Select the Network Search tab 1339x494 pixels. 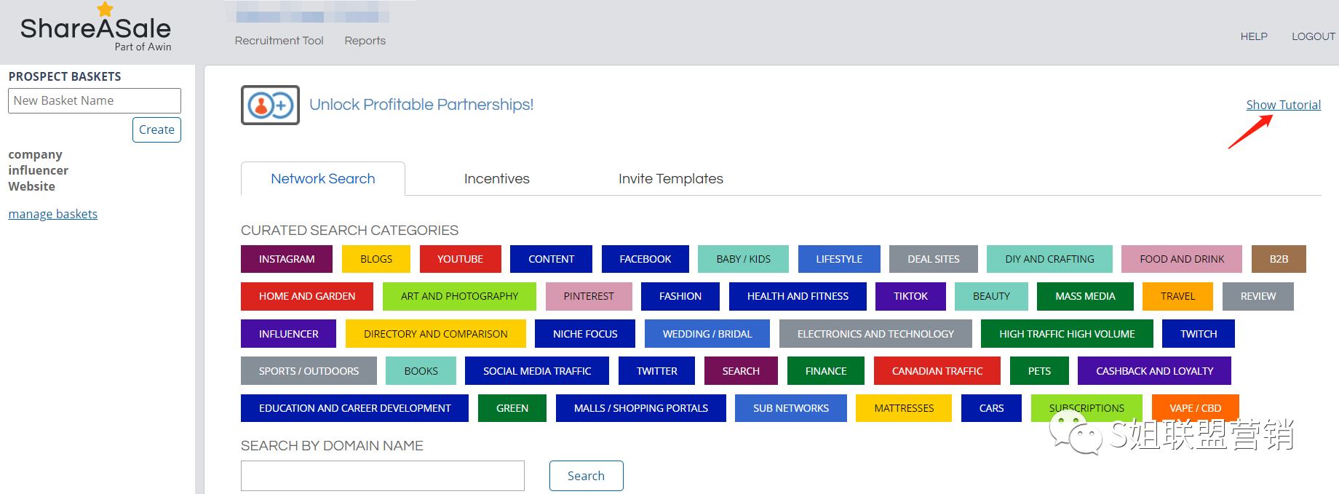(x=322, y=179)
